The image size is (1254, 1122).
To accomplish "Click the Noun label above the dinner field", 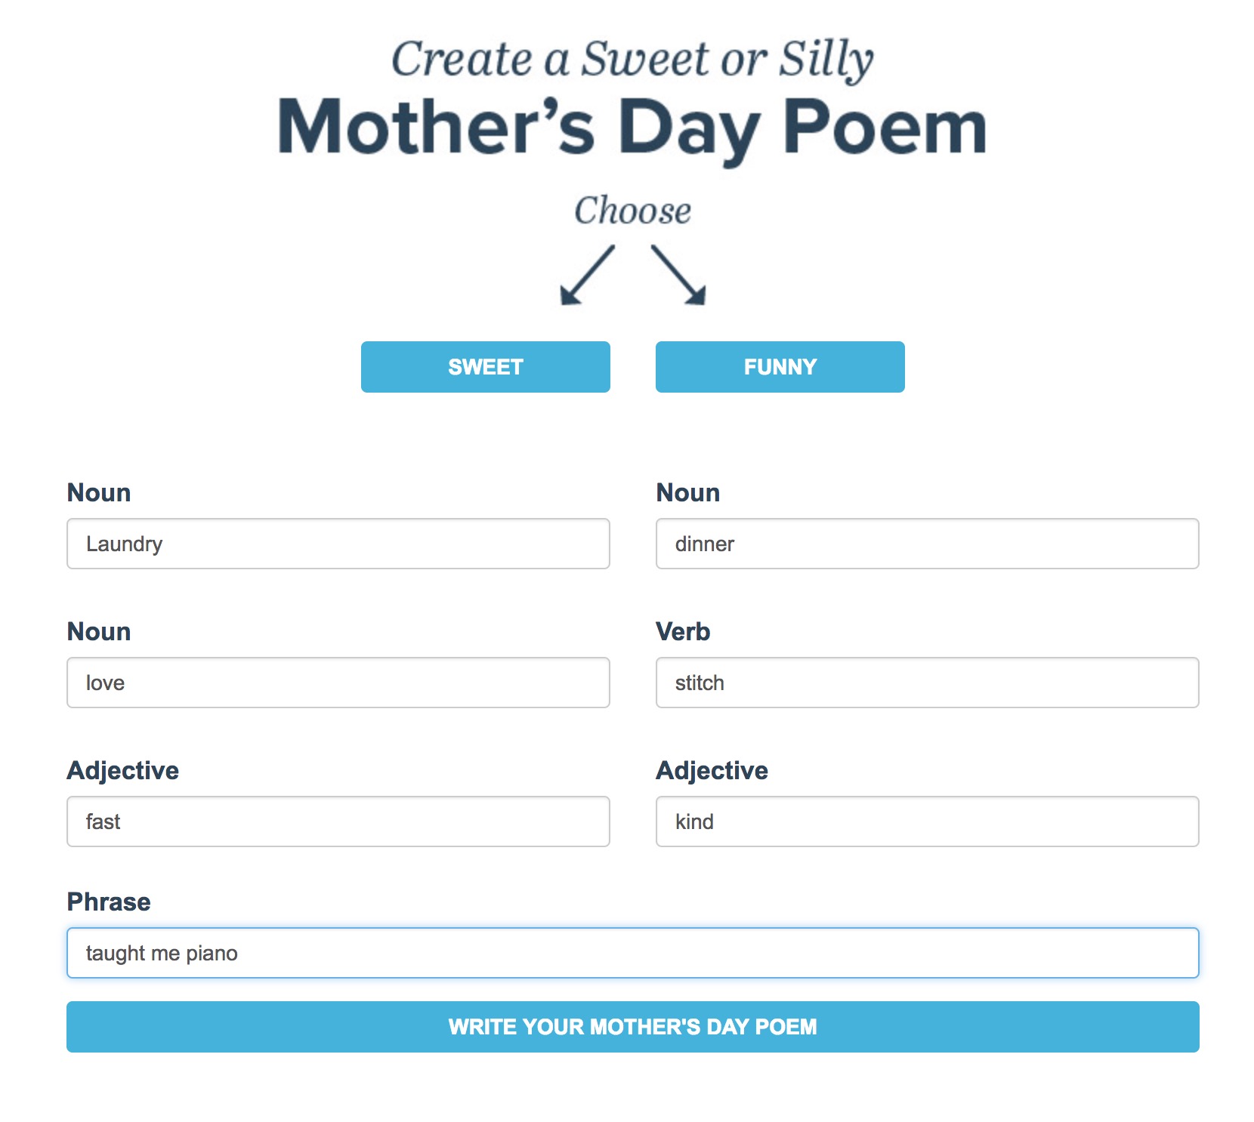I will (x=688, y=492).
